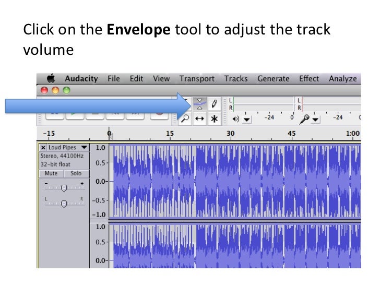This screenshot has width=380, height=285.
Task: Click the 'Stereo, 44100Hz' track info text
Action: tap(62, 156)
